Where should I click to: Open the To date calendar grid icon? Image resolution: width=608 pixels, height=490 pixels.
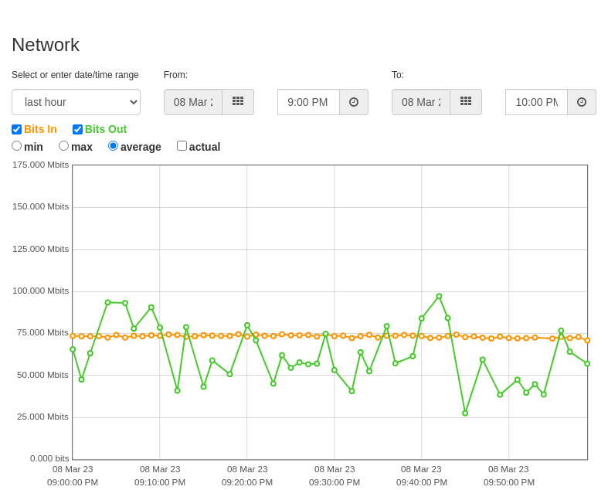click(x=466, y=102)
